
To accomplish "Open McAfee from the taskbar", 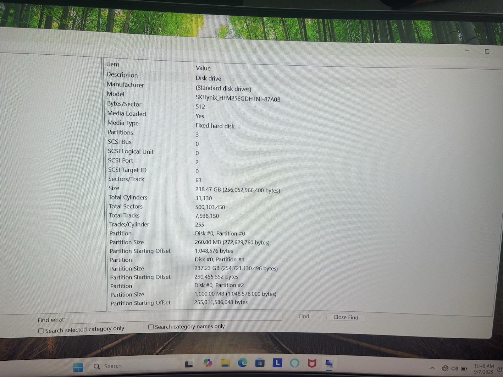I will pyautogui.click(x=312, y=363).
